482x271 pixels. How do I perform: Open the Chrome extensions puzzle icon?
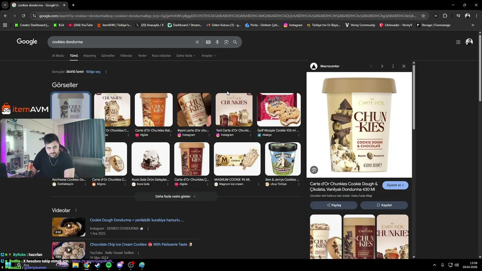click(445, 16)
